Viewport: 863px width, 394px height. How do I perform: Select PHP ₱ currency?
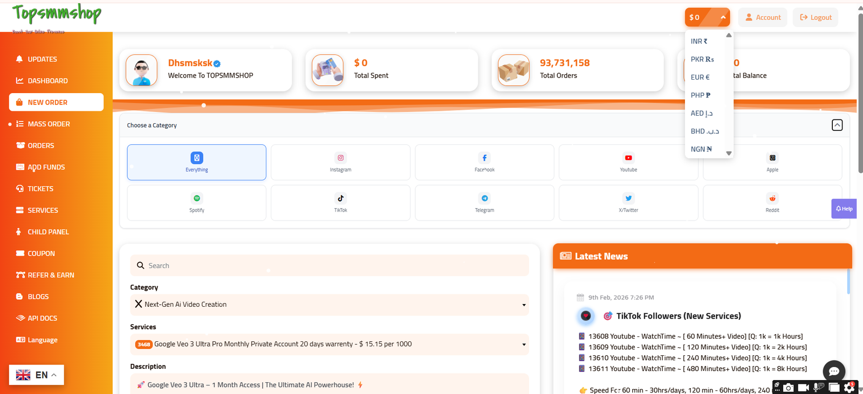pos(701,95)
